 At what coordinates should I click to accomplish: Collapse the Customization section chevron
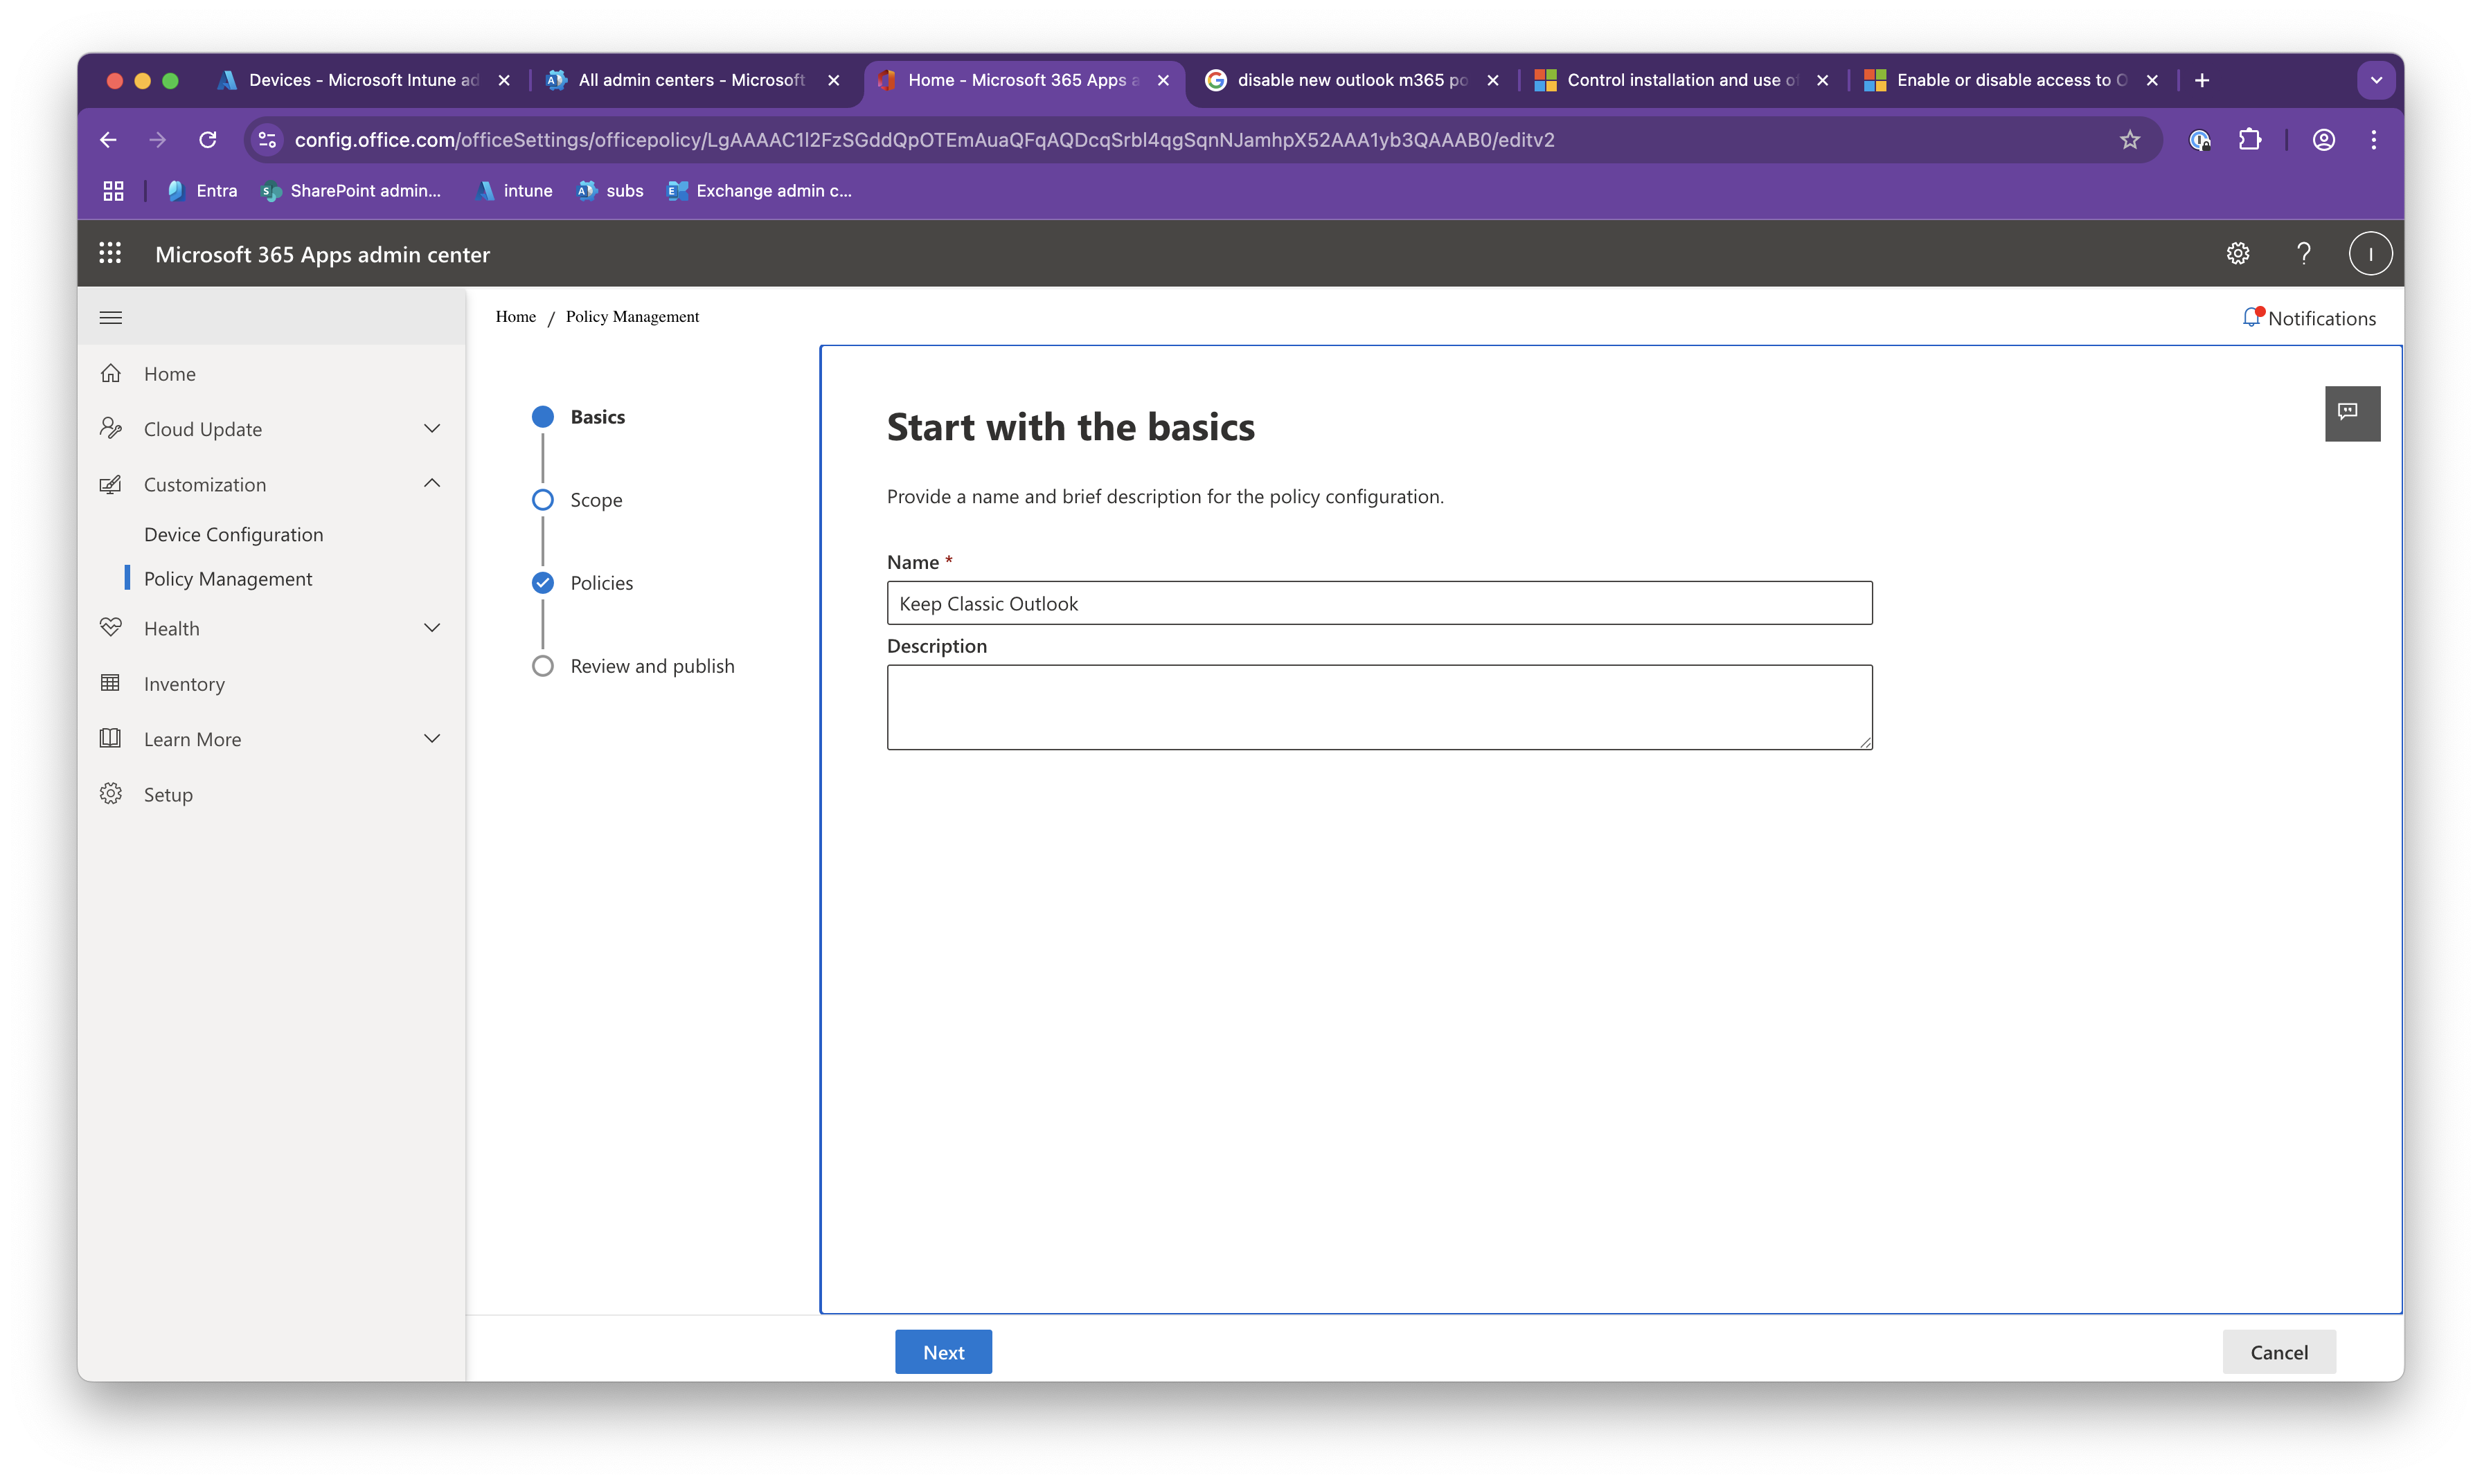432,484
